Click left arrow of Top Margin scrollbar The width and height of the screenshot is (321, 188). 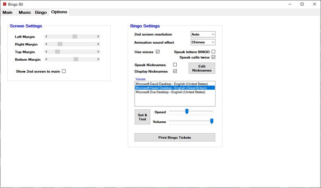[x=46, y=52]
